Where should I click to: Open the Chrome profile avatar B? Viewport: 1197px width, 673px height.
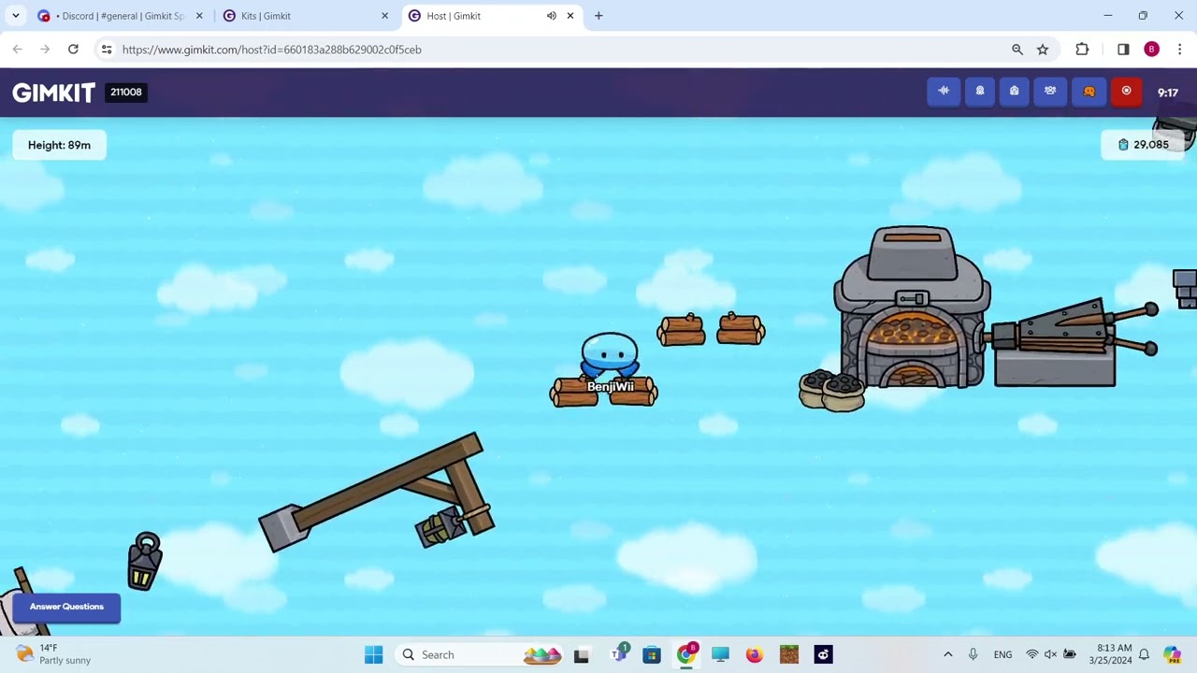click(x=1151, y=50)
